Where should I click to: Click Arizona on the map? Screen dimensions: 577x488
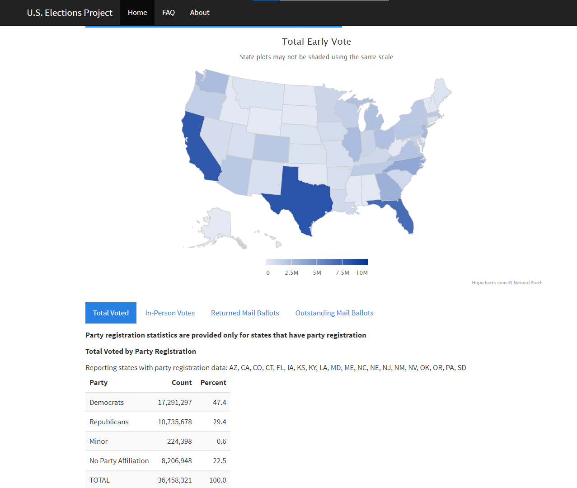point(236,175)
